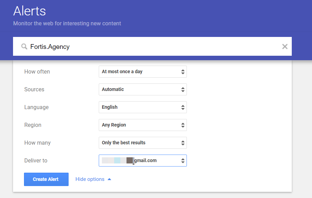Open the 'At most once a day' dropdown
This screenshot has width=312, height=198.
pos(143,72)
